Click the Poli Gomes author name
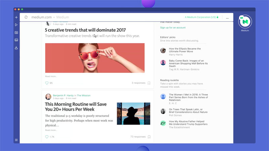The image size is (269, 151). [175, 115]
